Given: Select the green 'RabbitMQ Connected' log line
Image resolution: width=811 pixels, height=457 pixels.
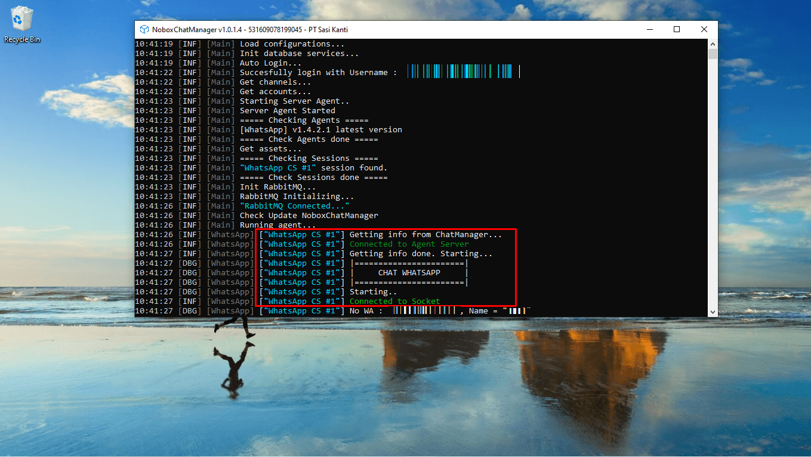Looking at the screenshot, I should point(298,206).
